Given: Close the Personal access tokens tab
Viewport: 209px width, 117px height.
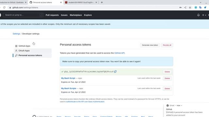Looking at the screenshot, I should pyautogui.click(x=61, y=2).
